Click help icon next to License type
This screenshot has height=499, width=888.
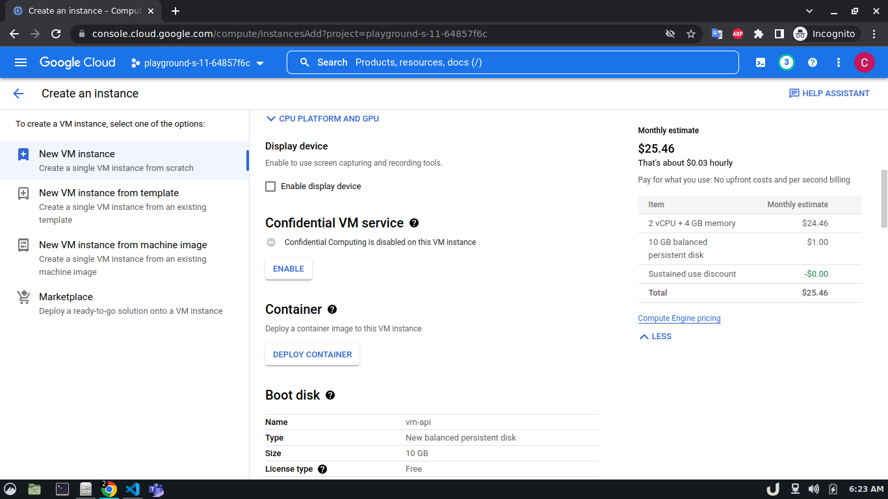322,469
